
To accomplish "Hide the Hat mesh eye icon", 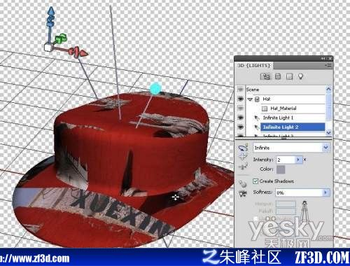I will pyautogui.click(x=240, y=99).
